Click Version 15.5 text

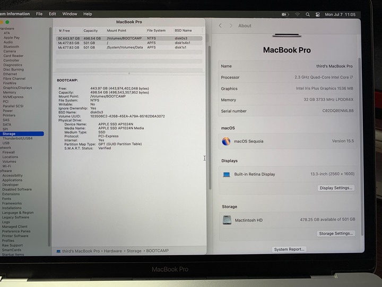343,141
